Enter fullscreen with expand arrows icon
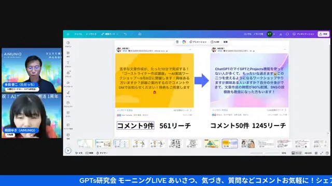Viewport: 332px width, 186px height. click(x=322, y=153)
